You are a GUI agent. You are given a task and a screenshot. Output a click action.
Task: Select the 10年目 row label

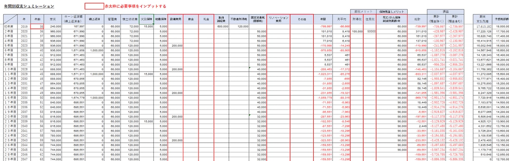pos(10,69)
